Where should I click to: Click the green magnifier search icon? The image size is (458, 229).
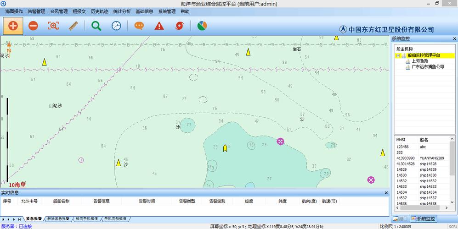click(96, 26)
